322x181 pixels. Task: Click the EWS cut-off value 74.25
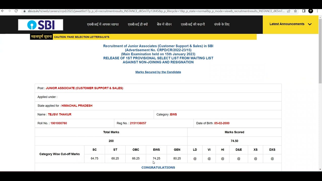pos(156,159)
